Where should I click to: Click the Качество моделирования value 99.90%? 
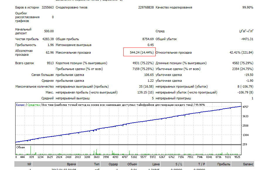(248, 7)
